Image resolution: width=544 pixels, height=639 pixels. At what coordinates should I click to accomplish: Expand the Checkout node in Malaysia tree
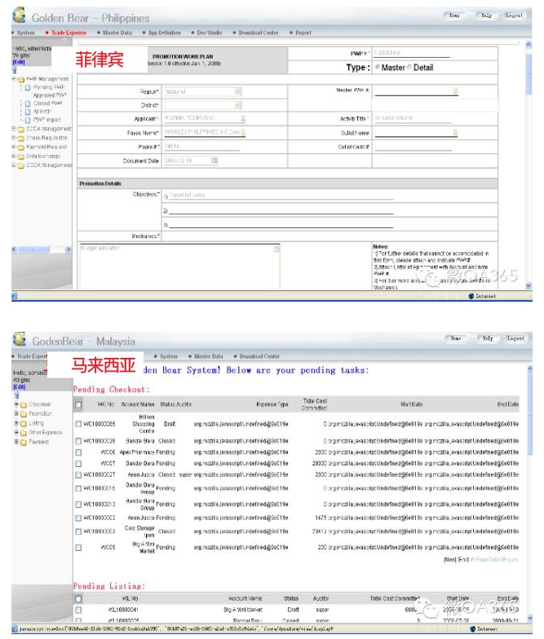16,404
